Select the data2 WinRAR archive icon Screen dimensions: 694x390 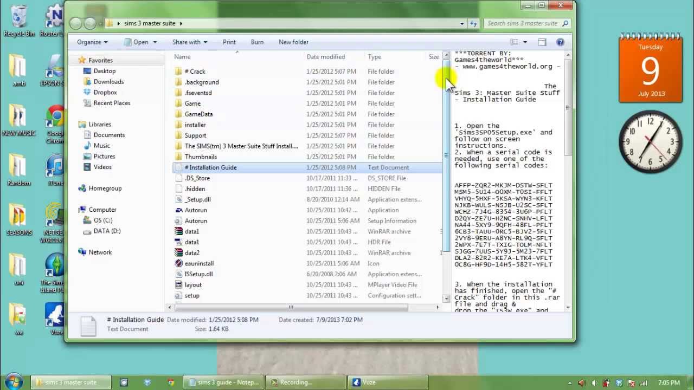tap(179, 252)
